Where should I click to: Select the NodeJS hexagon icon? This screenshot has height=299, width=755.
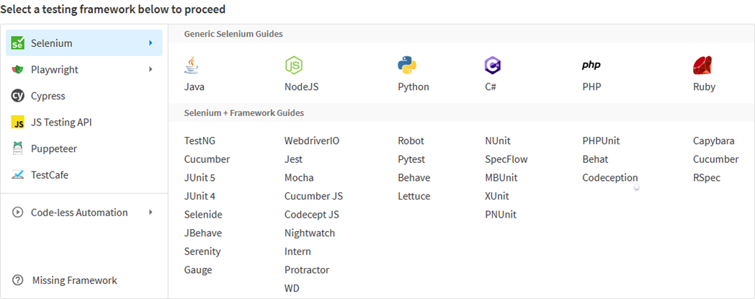coord(293,66)
